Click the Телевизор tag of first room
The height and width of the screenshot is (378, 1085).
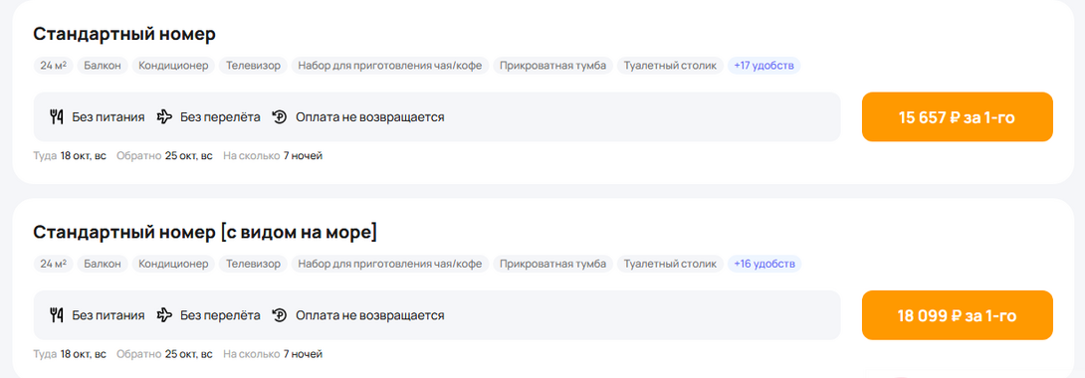coord(253,66)
